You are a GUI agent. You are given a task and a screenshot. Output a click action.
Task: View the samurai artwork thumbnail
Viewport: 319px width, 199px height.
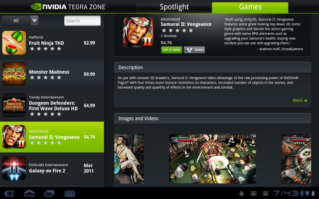pyautogui.click(x=129, y=159)
